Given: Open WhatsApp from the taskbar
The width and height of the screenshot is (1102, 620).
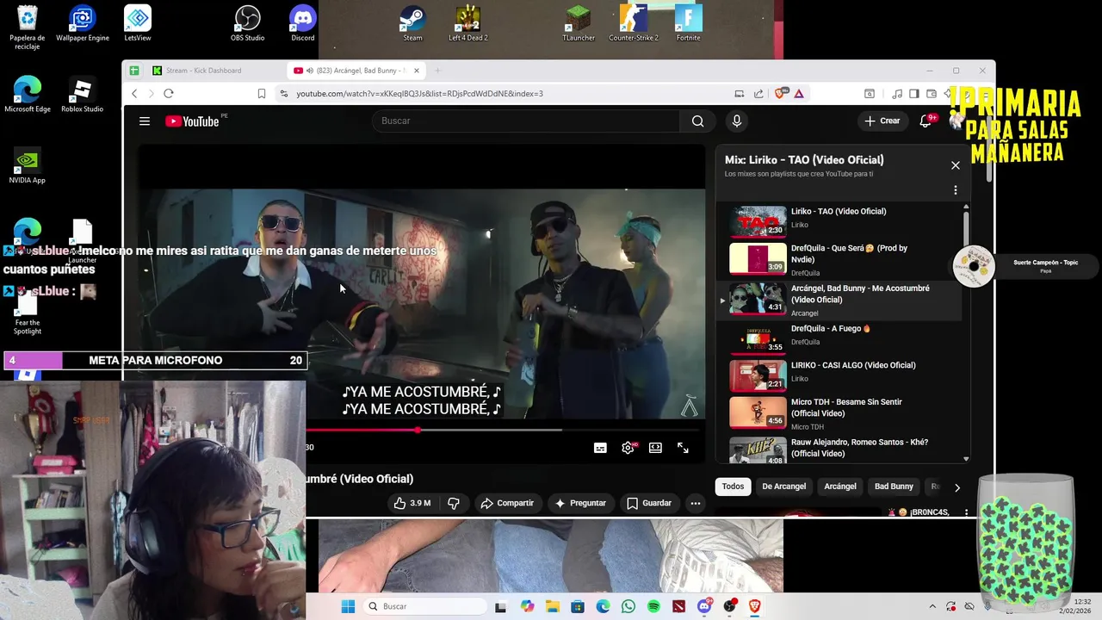Looking at the screenshot, I should coord(628,606).
